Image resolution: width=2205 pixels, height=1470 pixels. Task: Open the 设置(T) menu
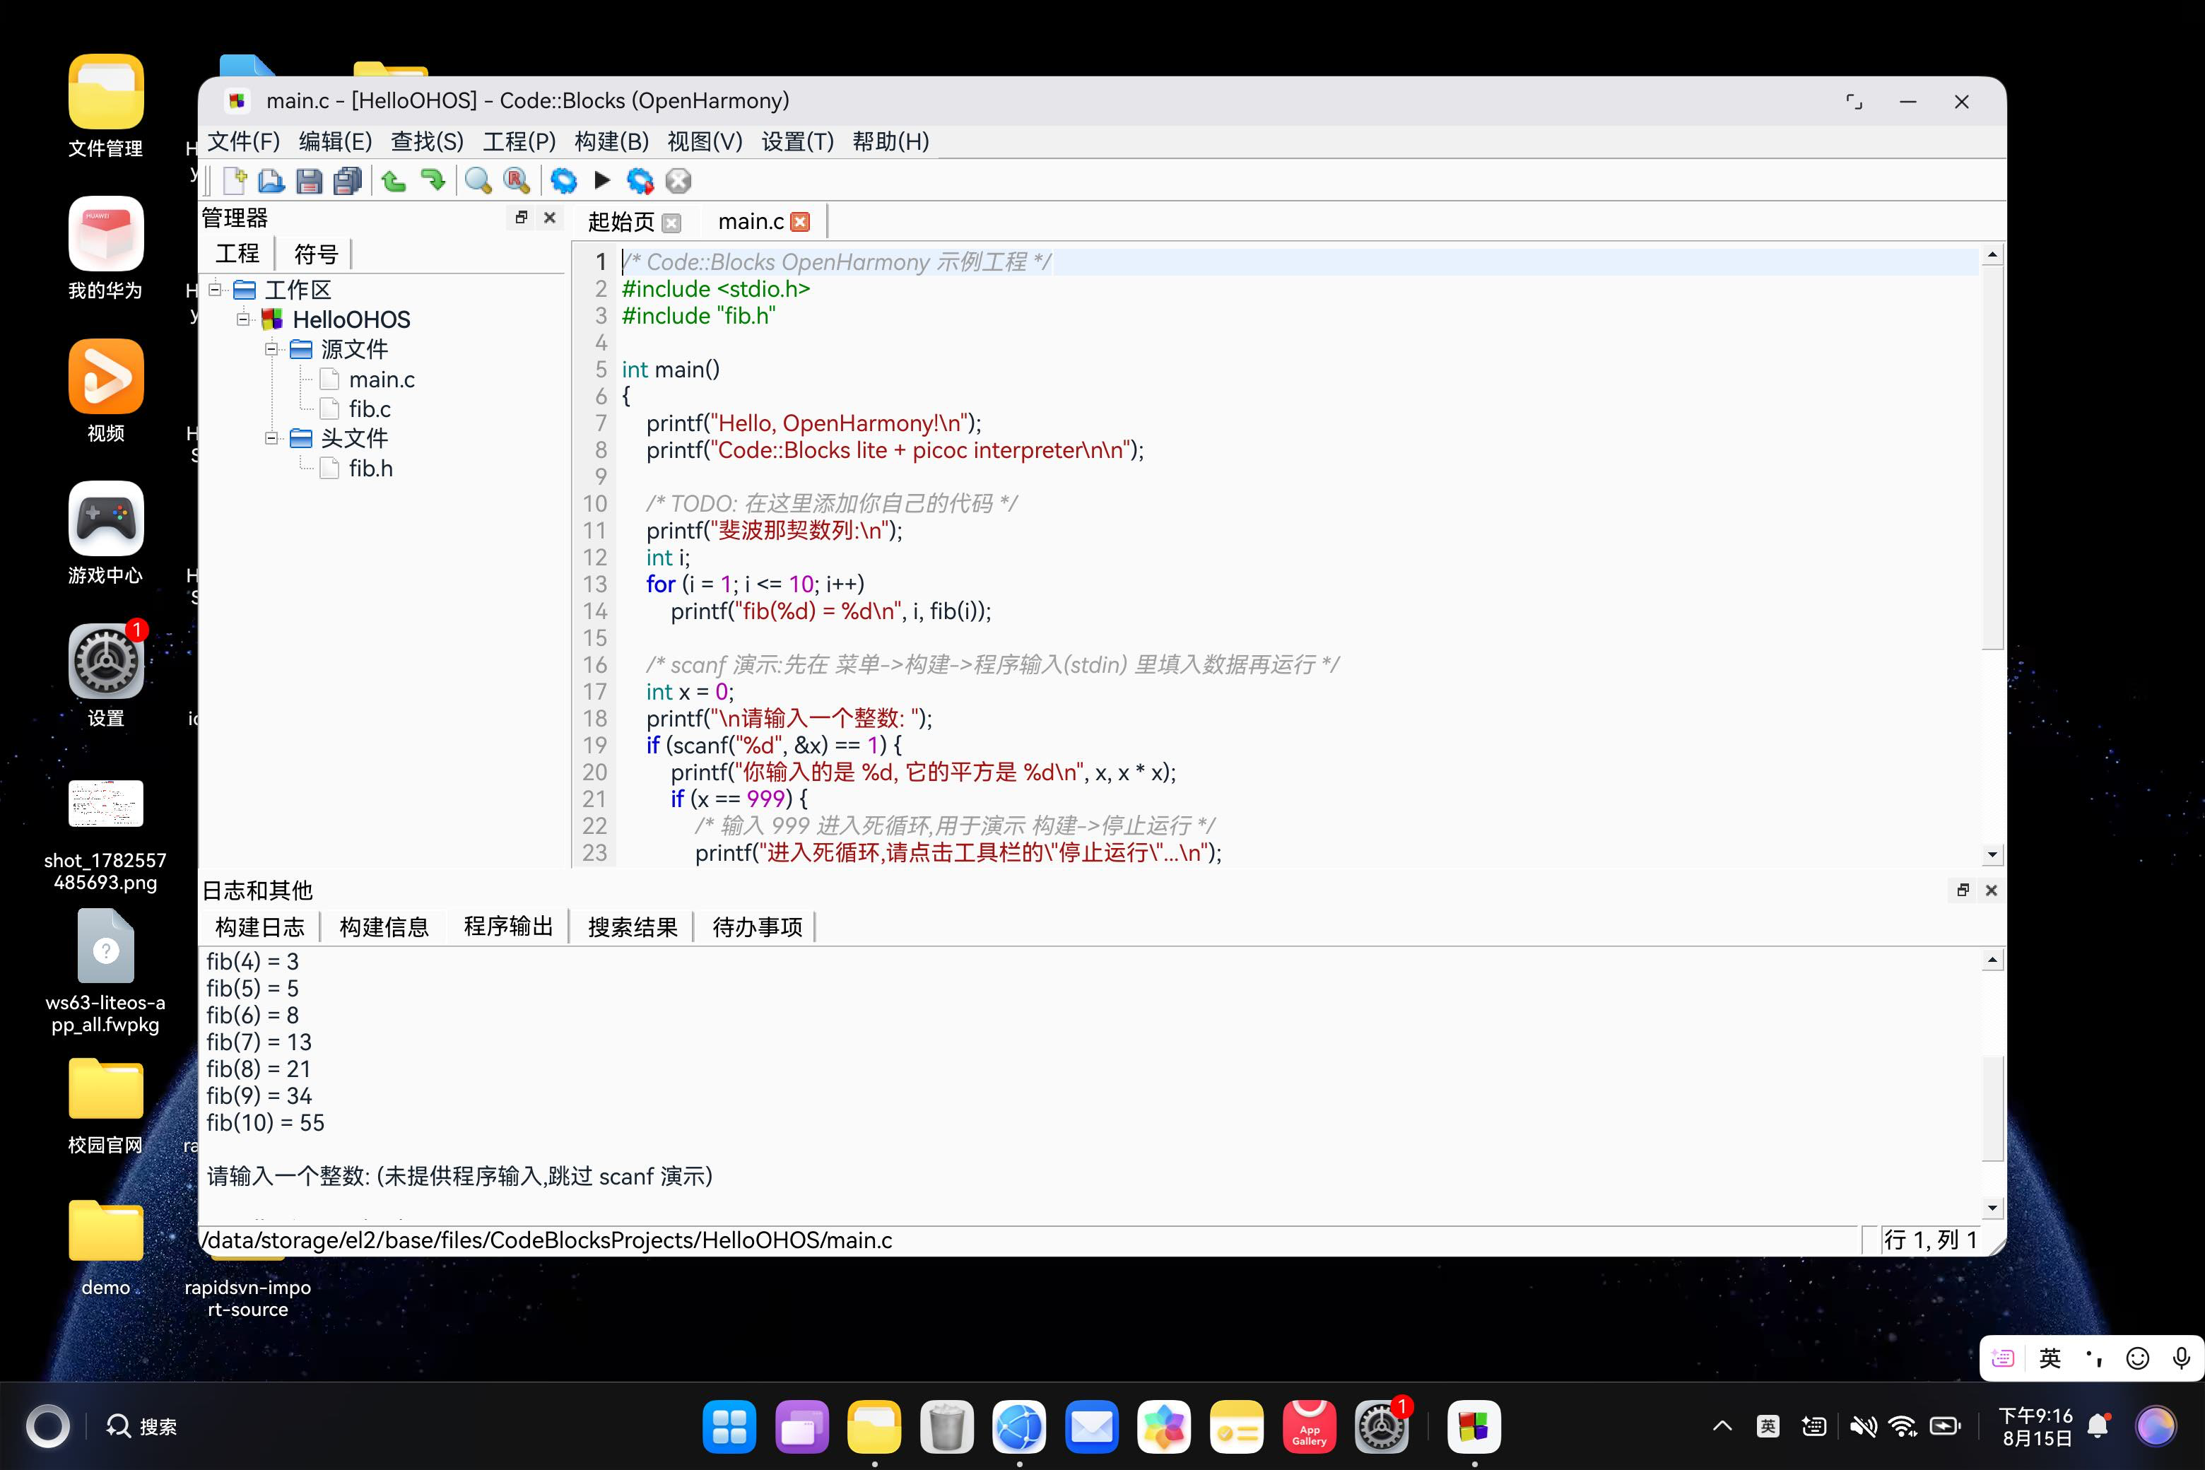(798, 141)
